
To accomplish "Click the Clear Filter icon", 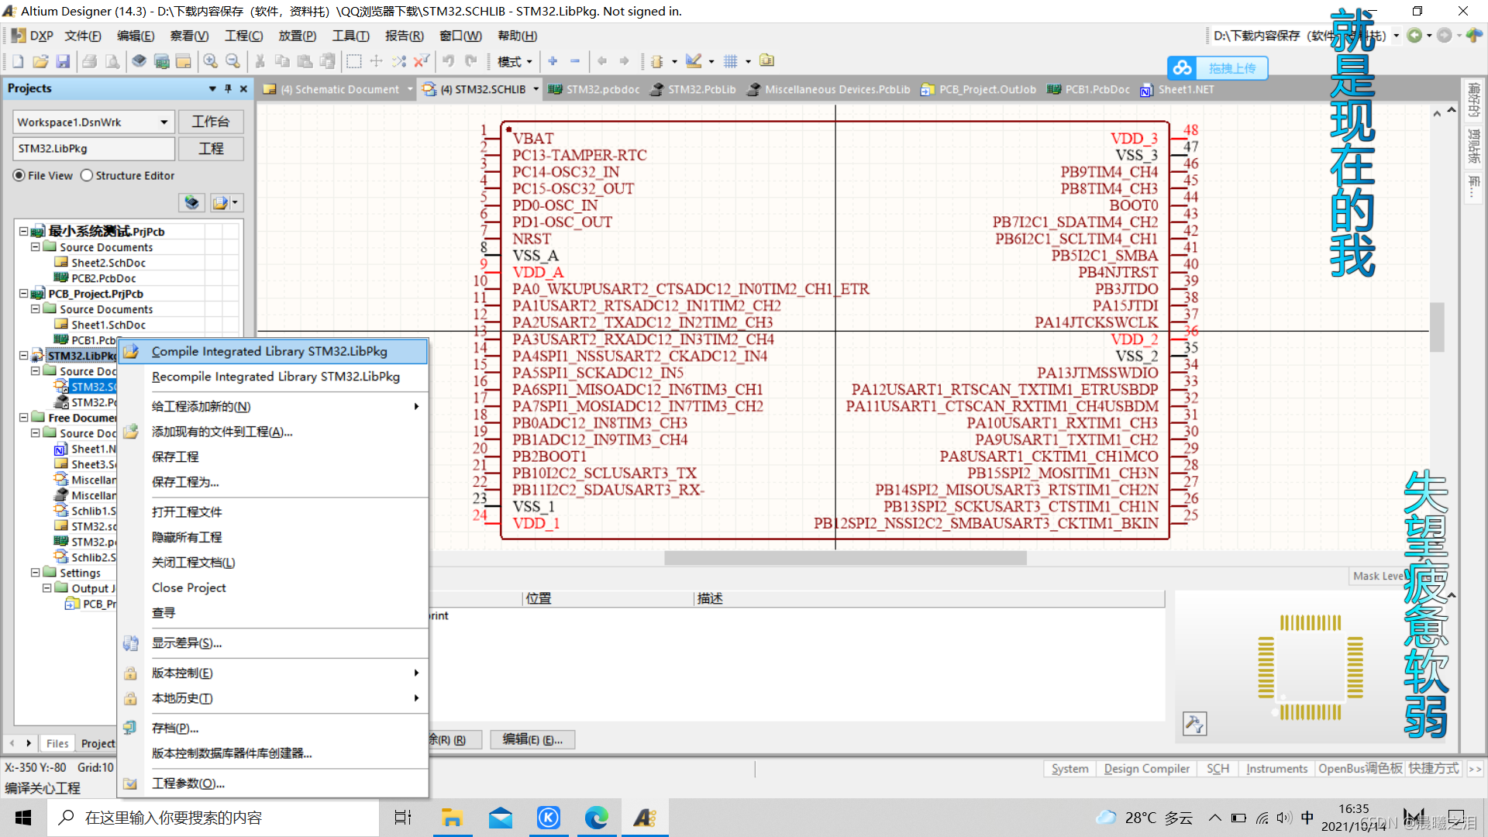I will 422,61.
